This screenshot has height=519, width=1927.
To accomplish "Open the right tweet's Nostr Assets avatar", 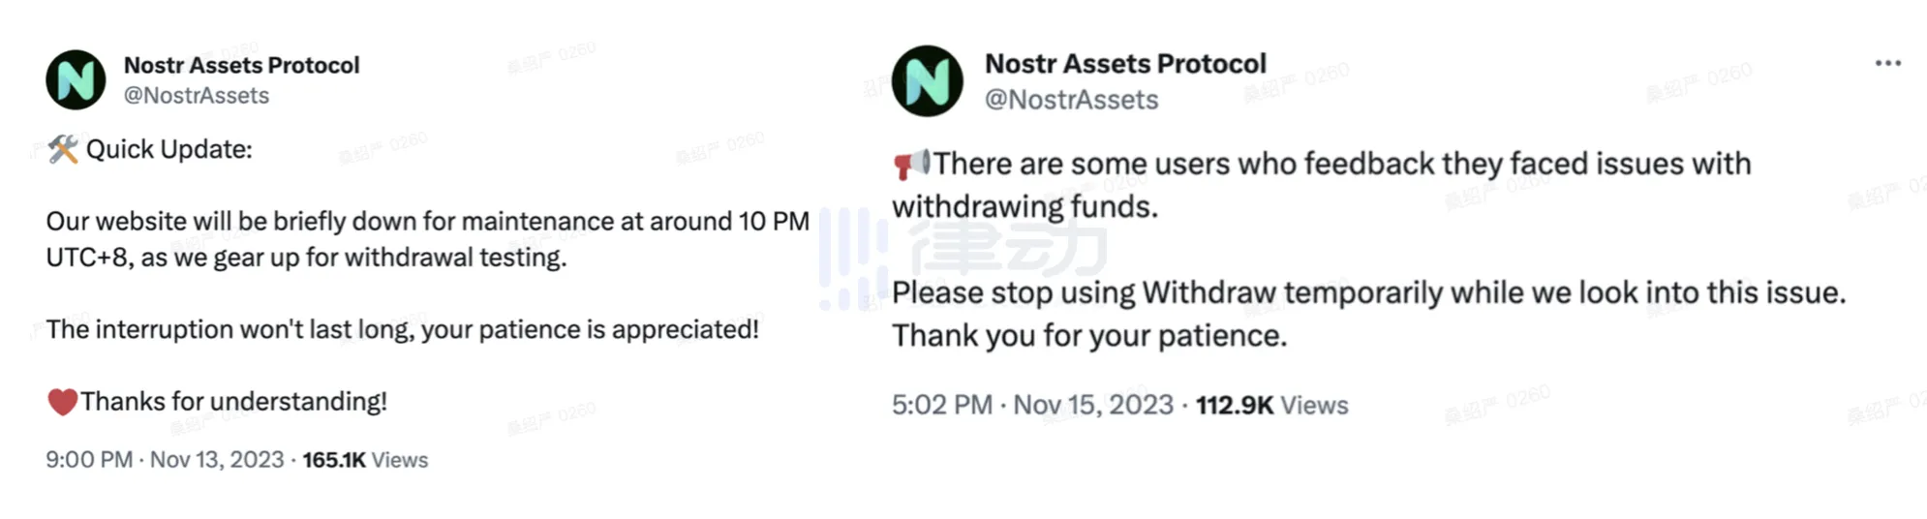I will [927, 81].
